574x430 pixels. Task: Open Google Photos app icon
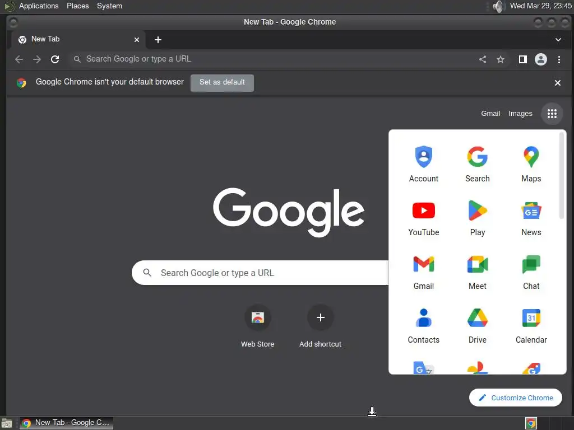tap(478, 367)
